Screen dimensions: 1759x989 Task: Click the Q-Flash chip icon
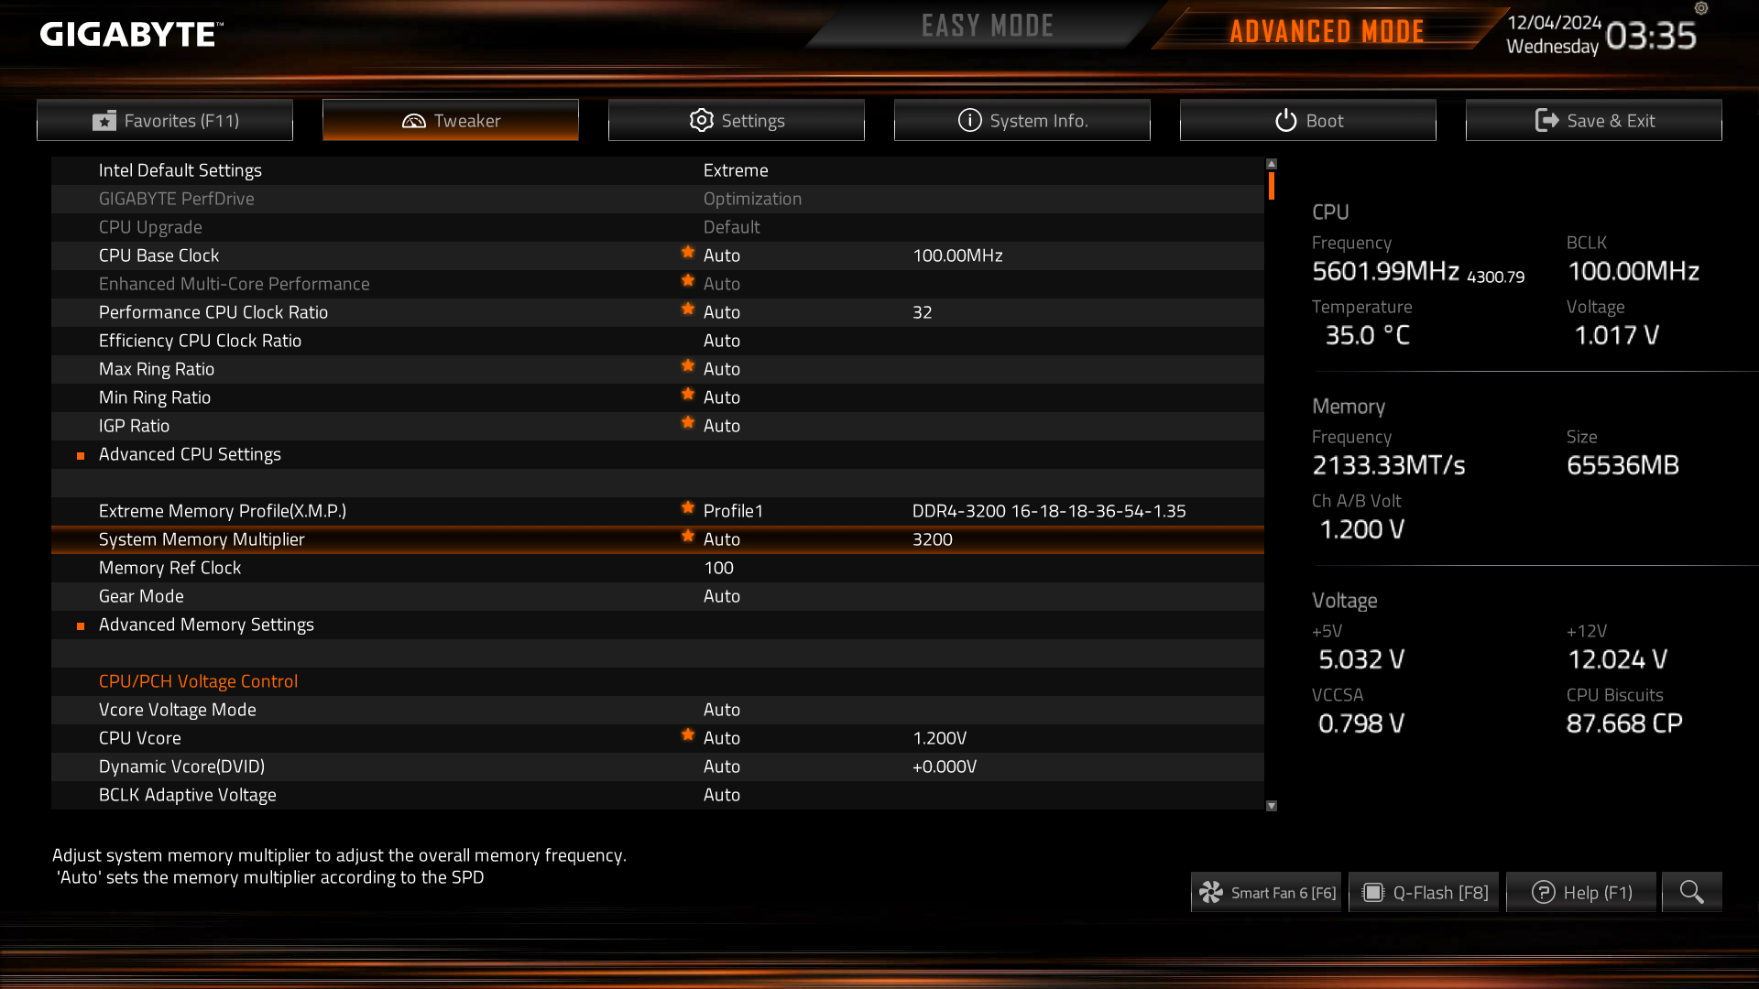tap(1372, 893)
